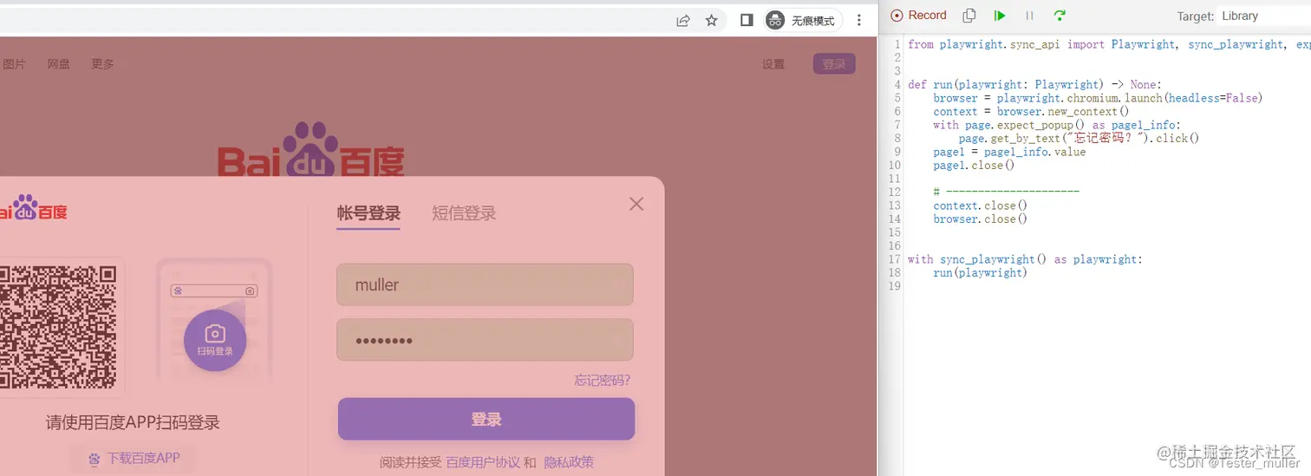This screenshot has width=1311, height=476.
Task: Click 设置 in Baidu top bar
Action: pos(773,64)
